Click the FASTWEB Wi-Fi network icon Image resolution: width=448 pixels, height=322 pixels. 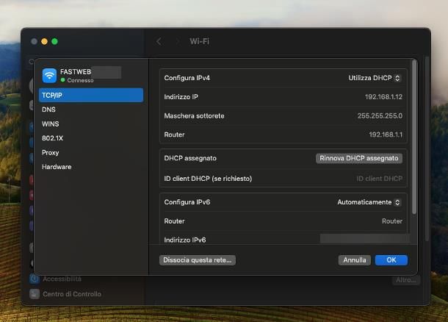49,76
